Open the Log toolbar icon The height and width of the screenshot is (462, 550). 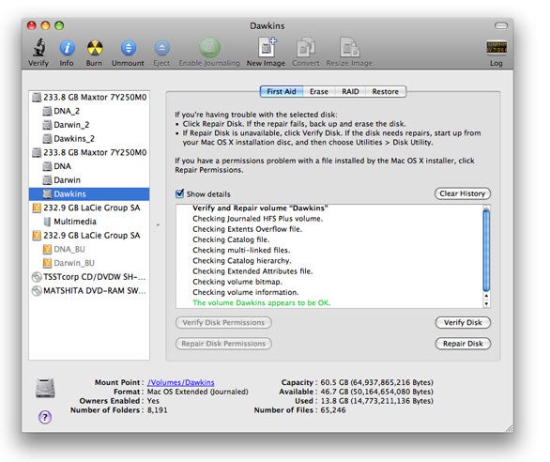(497, 47)
